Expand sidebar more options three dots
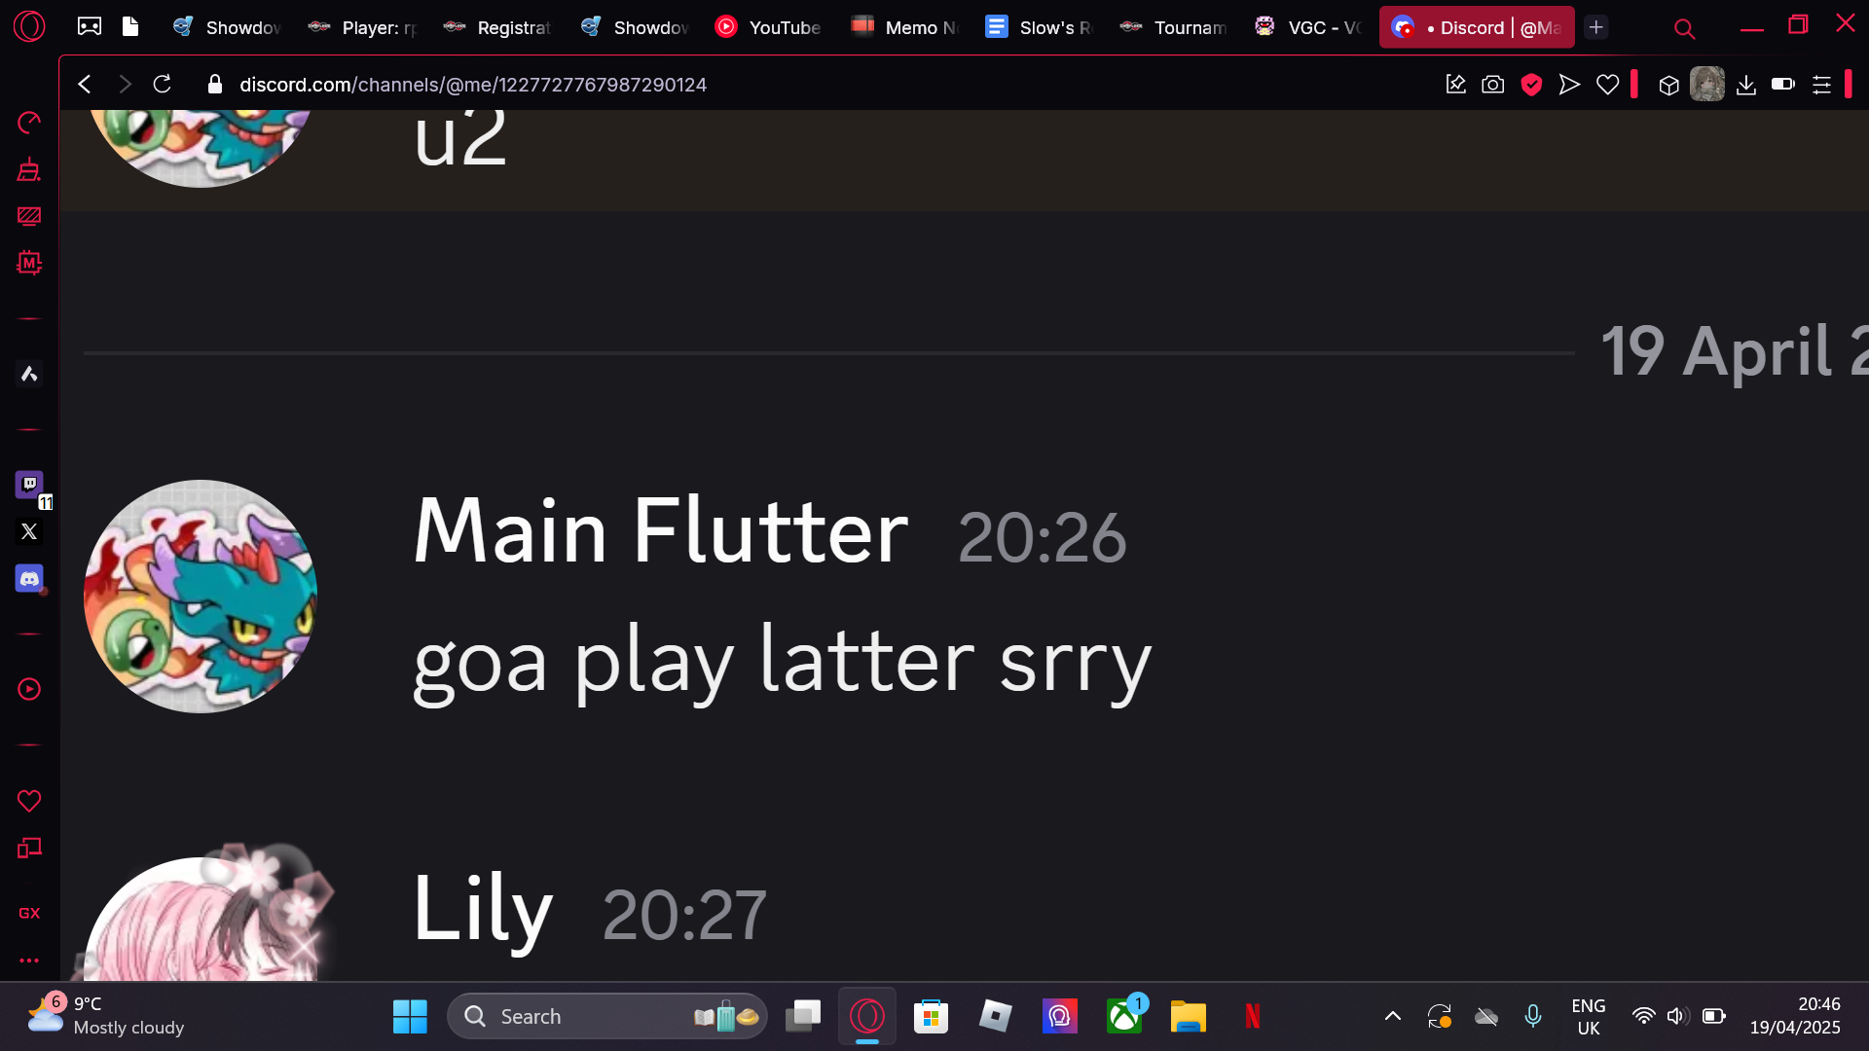 click(x=29, y=960)
